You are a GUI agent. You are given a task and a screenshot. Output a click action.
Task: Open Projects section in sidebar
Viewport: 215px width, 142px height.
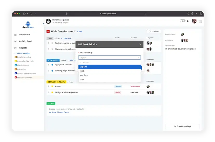tap(23, 48)
